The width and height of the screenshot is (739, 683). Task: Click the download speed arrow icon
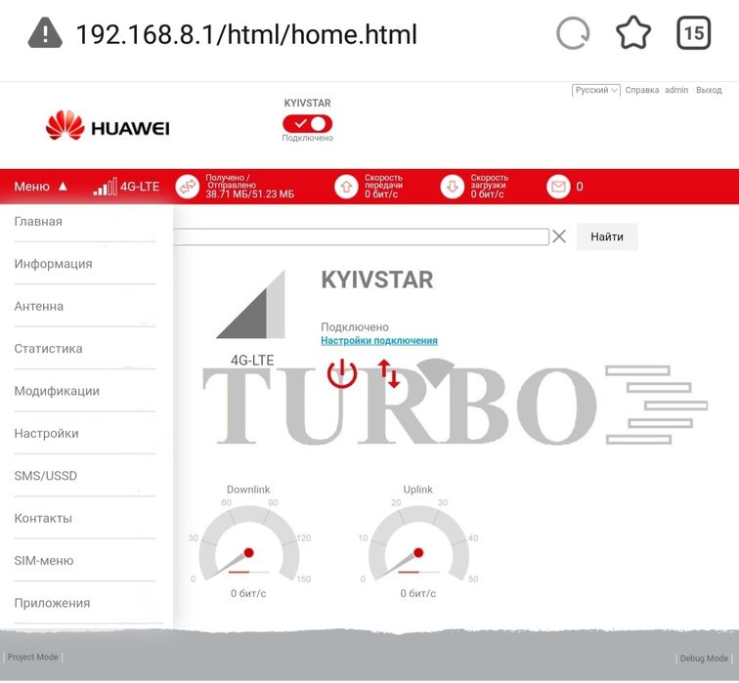pyautogui.click(x=453, y=187)
